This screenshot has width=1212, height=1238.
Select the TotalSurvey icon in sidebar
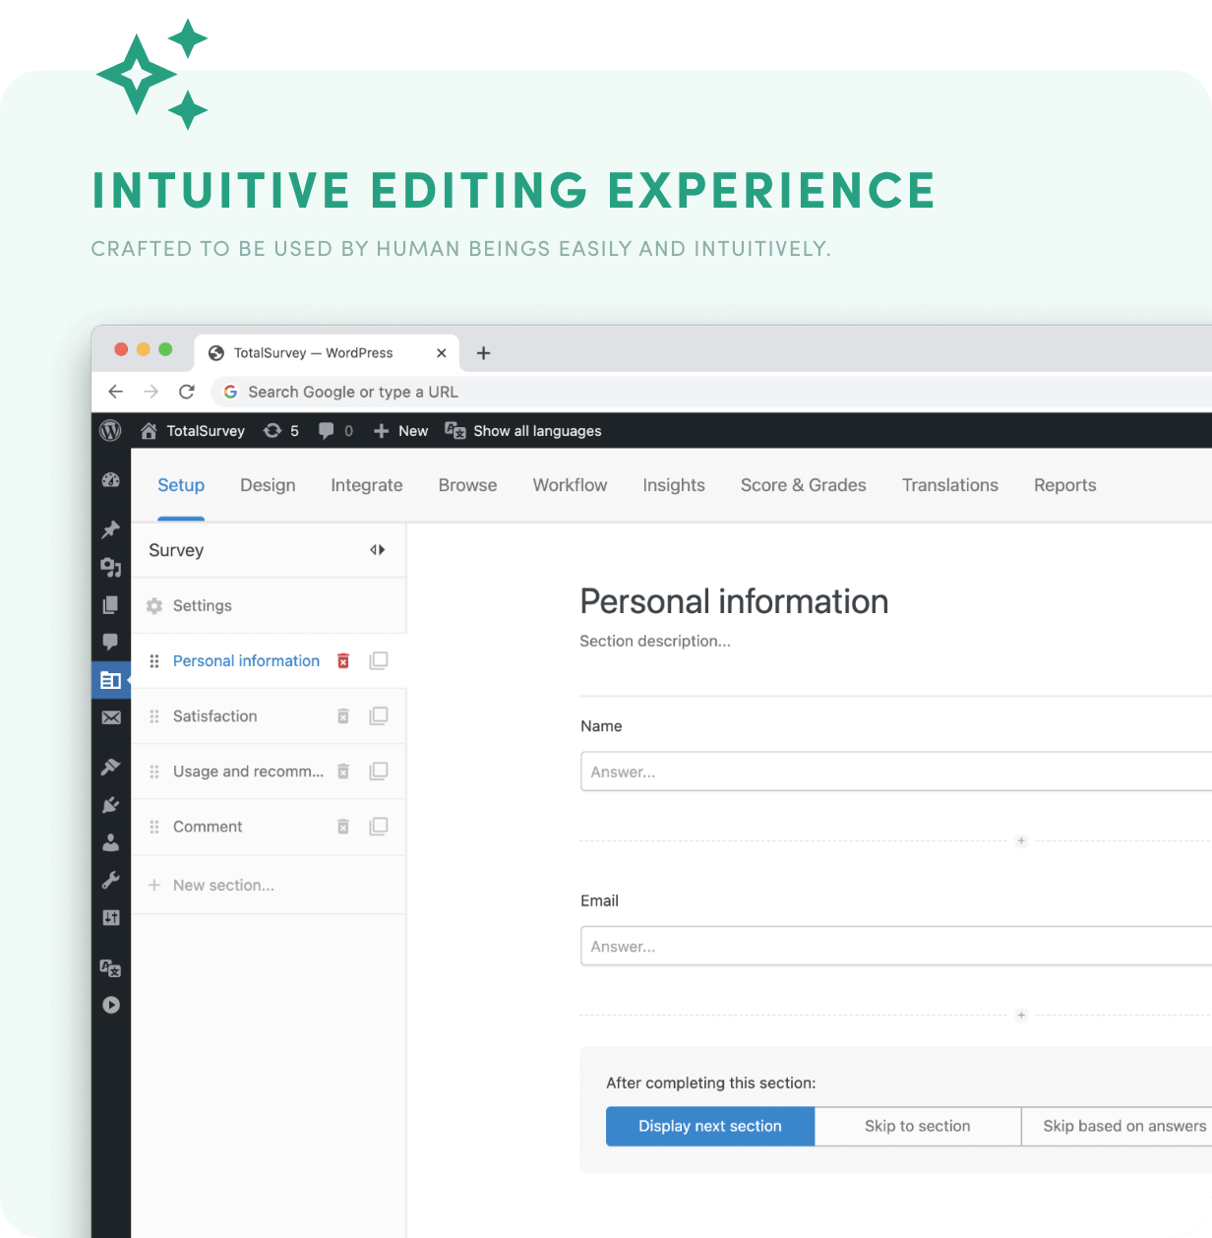(111, 680)
